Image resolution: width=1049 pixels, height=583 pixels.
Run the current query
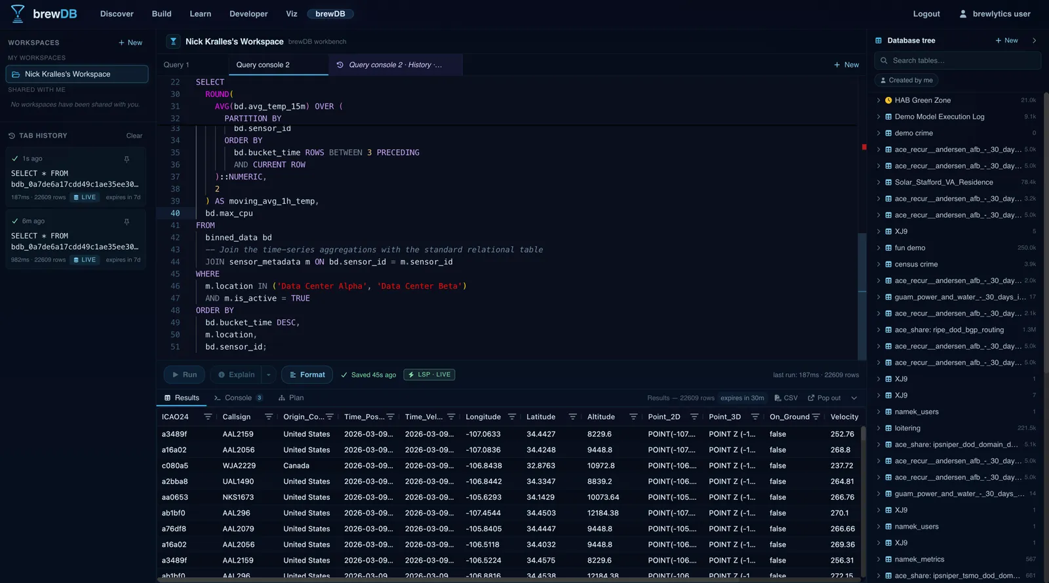(x=184, y=375)
